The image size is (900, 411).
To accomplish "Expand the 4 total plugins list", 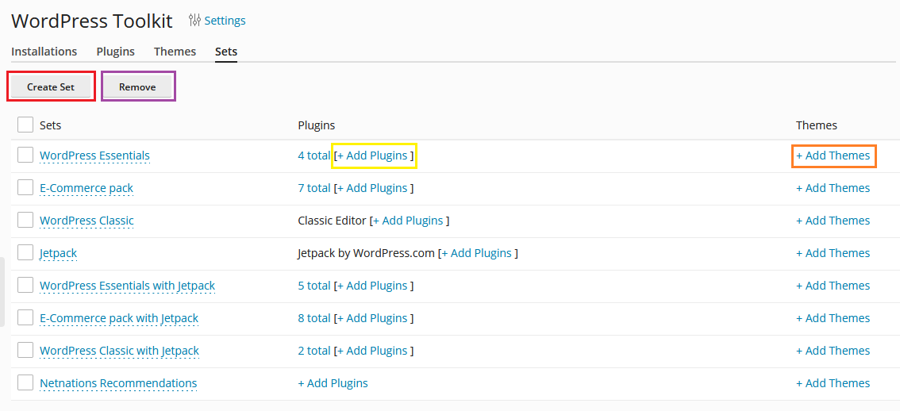I will (314, 156).
